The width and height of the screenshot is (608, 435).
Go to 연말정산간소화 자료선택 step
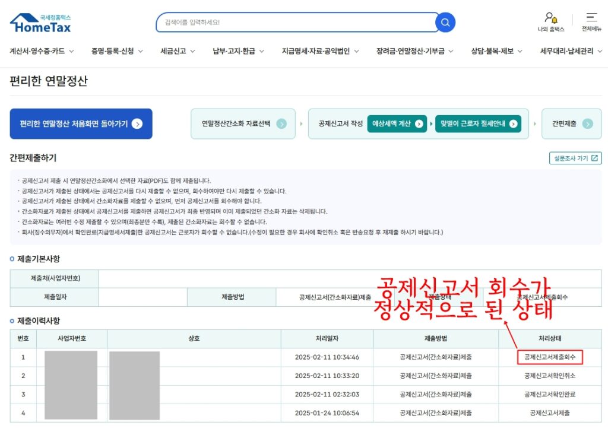coord(243,123)
